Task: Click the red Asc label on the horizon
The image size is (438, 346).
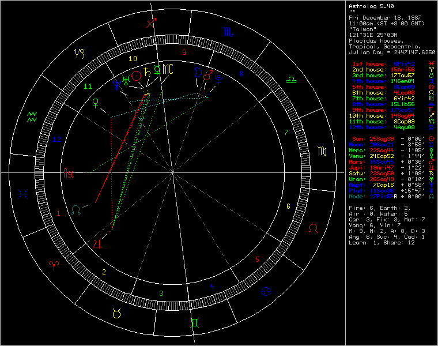Action: 69,172
